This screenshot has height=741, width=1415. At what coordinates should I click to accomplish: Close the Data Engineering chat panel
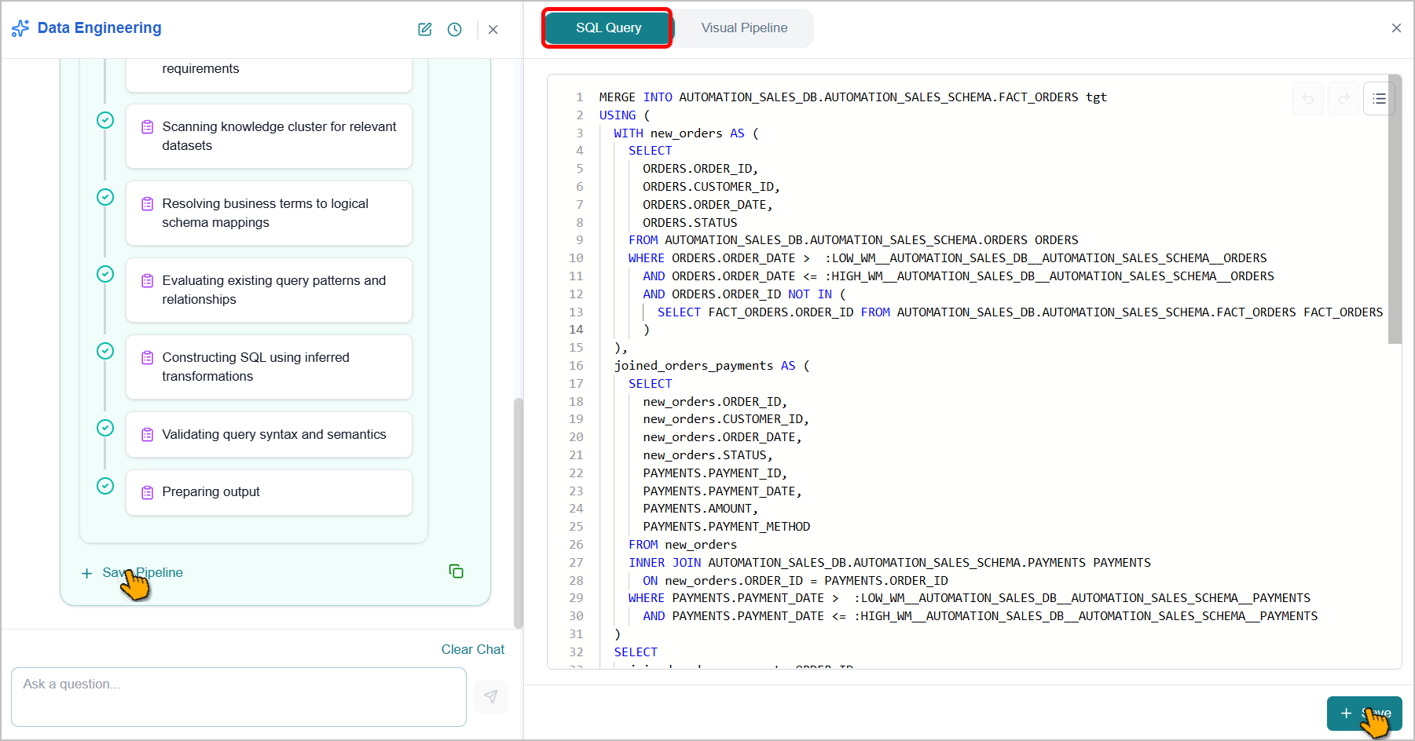click(x=493, y=29)
